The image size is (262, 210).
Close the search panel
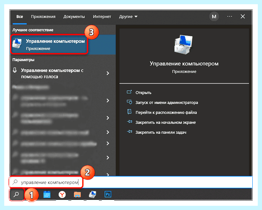pyautogui.click(x=243, y=16)
